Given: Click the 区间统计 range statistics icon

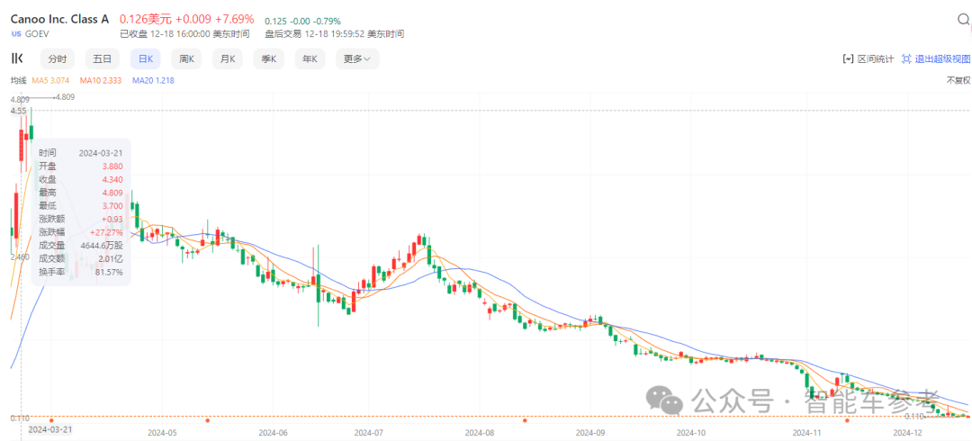Looking at the screenshot, I should click(x=868, y=58).
